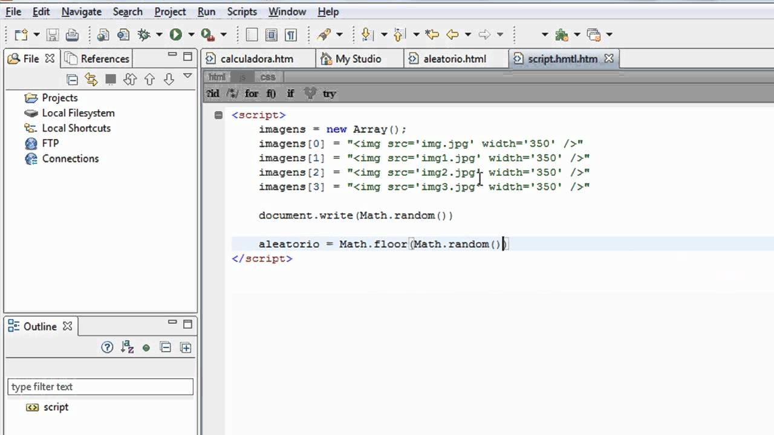Click the green Run button
The image size is (774, 435).
coord(175,34)
